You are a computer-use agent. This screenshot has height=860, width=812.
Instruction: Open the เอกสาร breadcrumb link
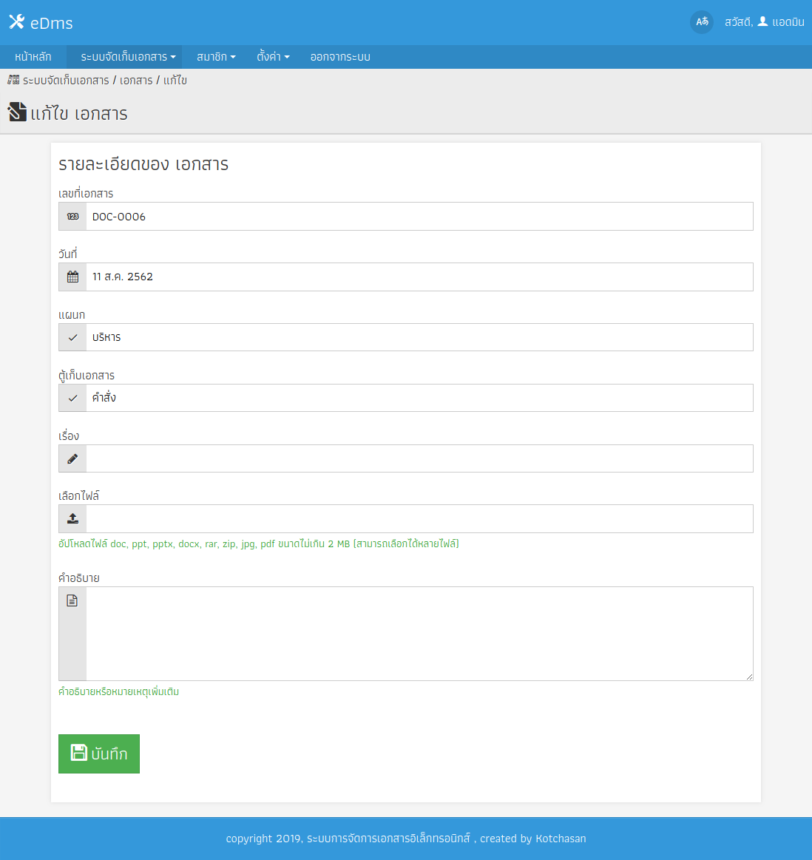(x=136, y=81)
